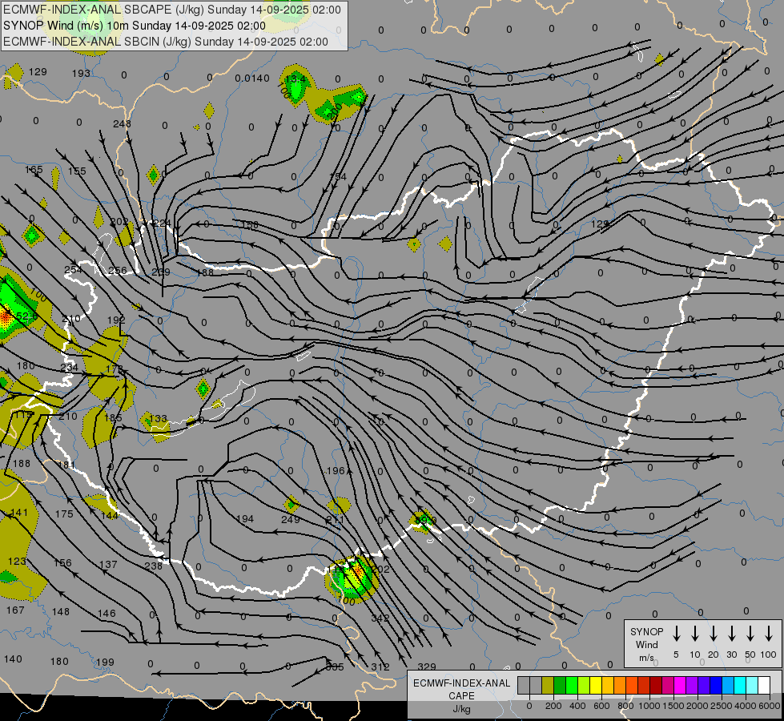Click the 249 map value
The width and height of the screenshot is (784, 721).
[x=291, y=519]
